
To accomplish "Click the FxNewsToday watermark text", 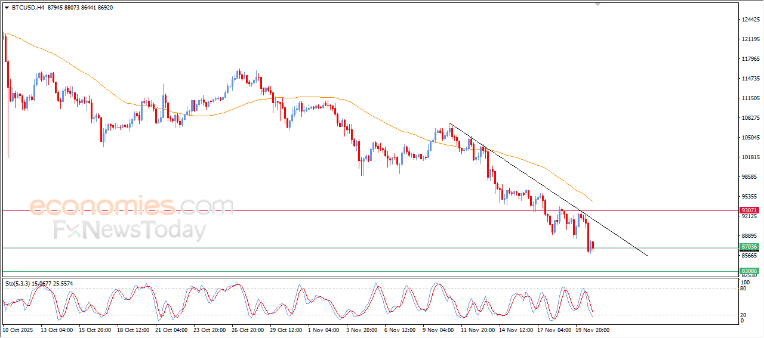I will pyautogui.click(x=130, y=230).
